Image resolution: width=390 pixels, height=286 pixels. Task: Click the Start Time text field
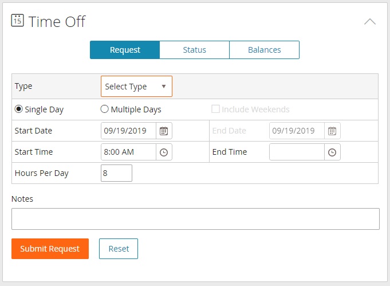point(128,152)
